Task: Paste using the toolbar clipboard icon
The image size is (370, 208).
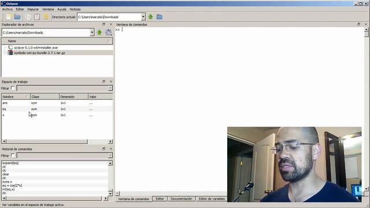Action: pyautogui.click(x=37, y=17)
